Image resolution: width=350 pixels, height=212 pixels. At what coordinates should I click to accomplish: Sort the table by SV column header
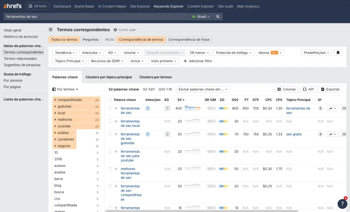(x=181, y=100)
